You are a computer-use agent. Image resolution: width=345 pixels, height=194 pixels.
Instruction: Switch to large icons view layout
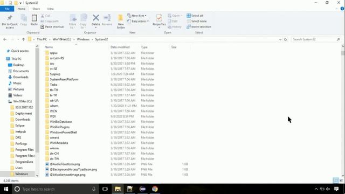pos(341,181)
